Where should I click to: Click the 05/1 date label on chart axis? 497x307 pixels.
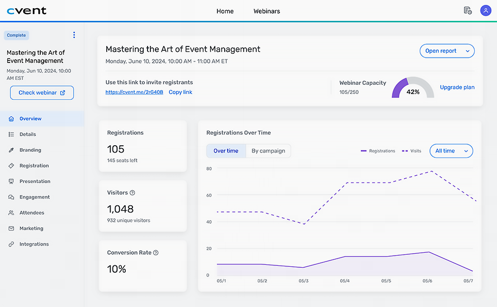[221, 281]
